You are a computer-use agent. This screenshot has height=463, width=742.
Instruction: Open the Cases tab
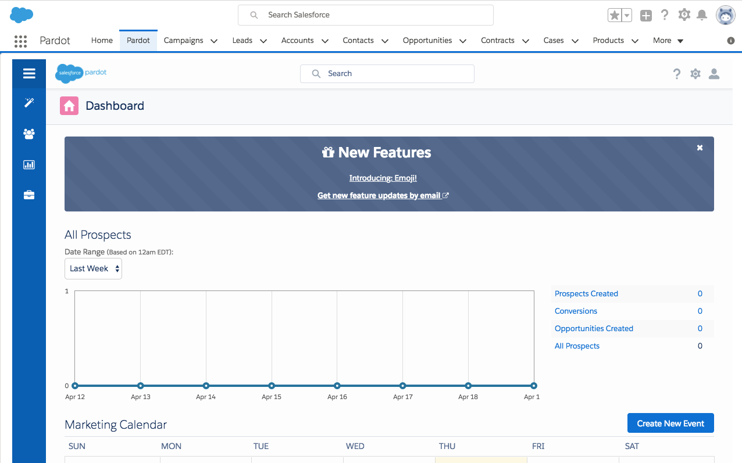coord(554,41)
